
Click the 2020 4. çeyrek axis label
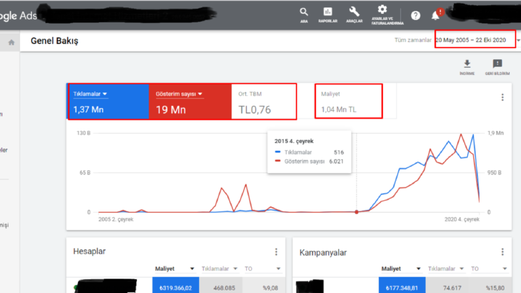tap(462, 219)
